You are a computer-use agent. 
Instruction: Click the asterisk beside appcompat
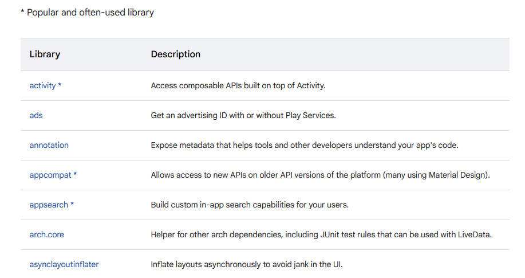[75, 175]
